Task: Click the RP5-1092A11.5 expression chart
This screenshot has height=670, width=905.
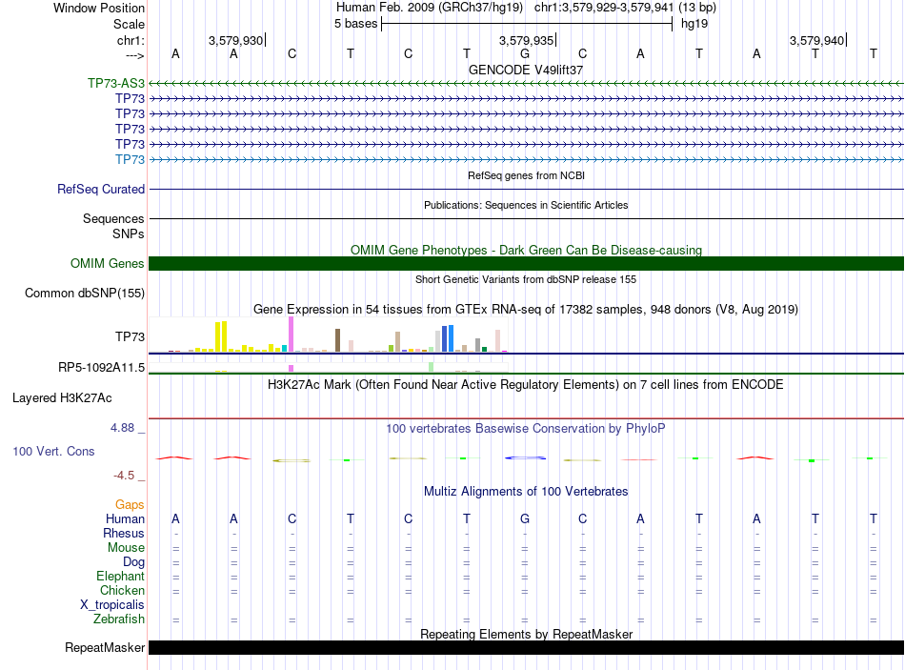Action: click(x=329, y=367)
